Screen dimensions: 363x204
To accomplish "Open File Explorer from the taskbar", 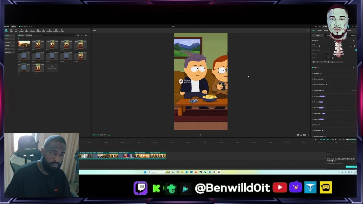I will pos(182,172).
